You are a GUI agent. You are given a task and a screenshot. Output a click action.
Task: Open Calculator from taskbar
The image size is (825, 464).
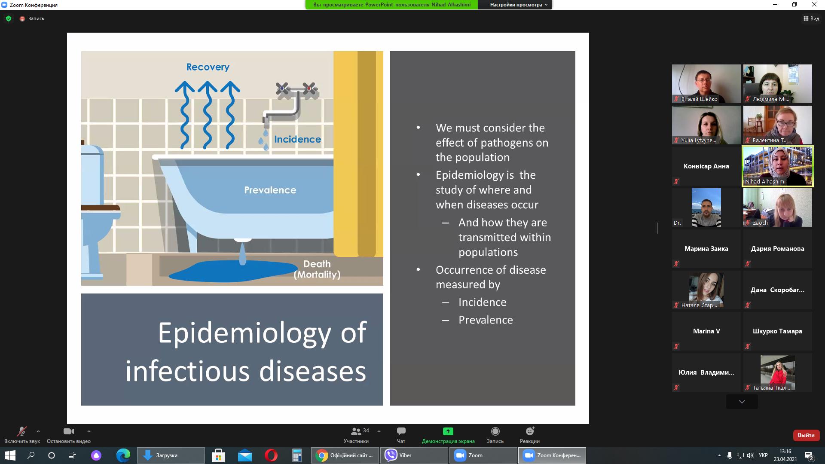tap(297, 455)
